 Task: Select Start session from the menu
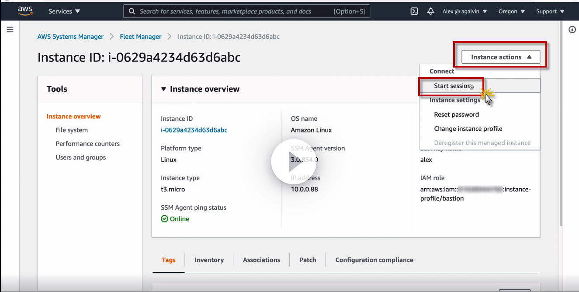click(480, 86)
